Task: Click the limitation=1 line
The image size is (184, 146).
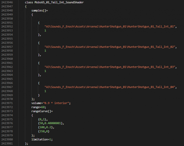Action: (42, 139)
